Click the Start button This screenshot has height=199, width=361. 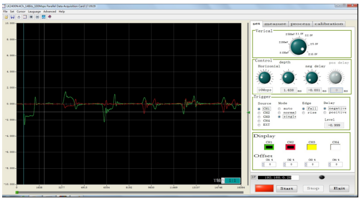(287, 188)
